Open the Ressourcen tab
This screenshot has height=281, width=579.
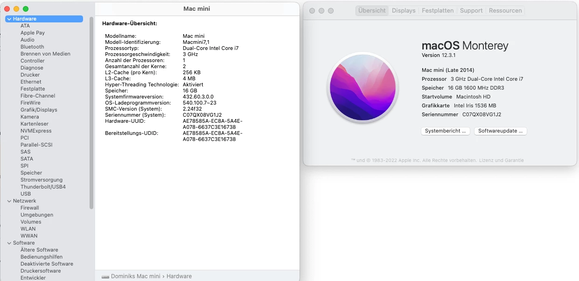click(x=506, y=10)
